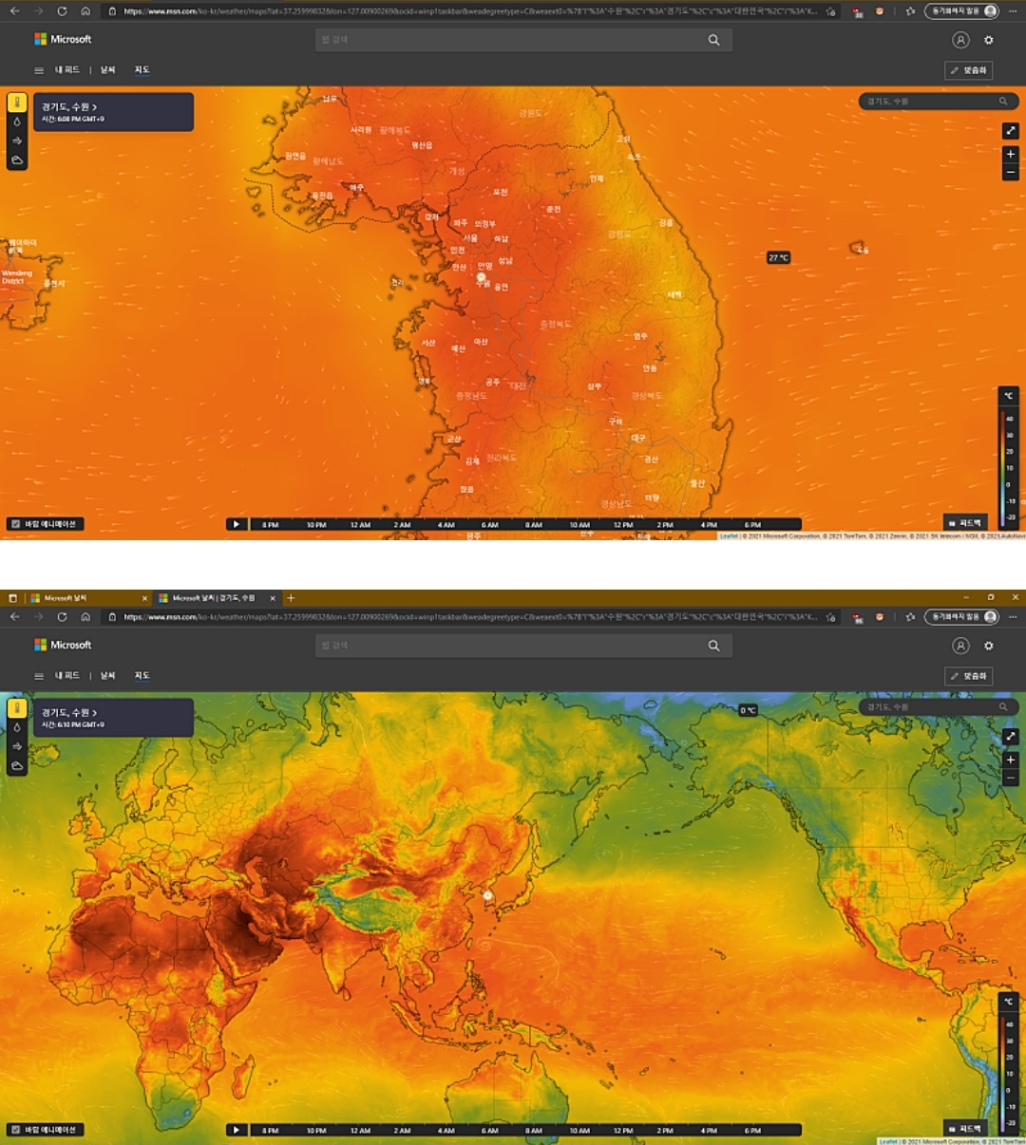Screen dimensions: 1026x1145
Task: Zoom out with minus button on bottom world map
Action: pos(1010,779)
